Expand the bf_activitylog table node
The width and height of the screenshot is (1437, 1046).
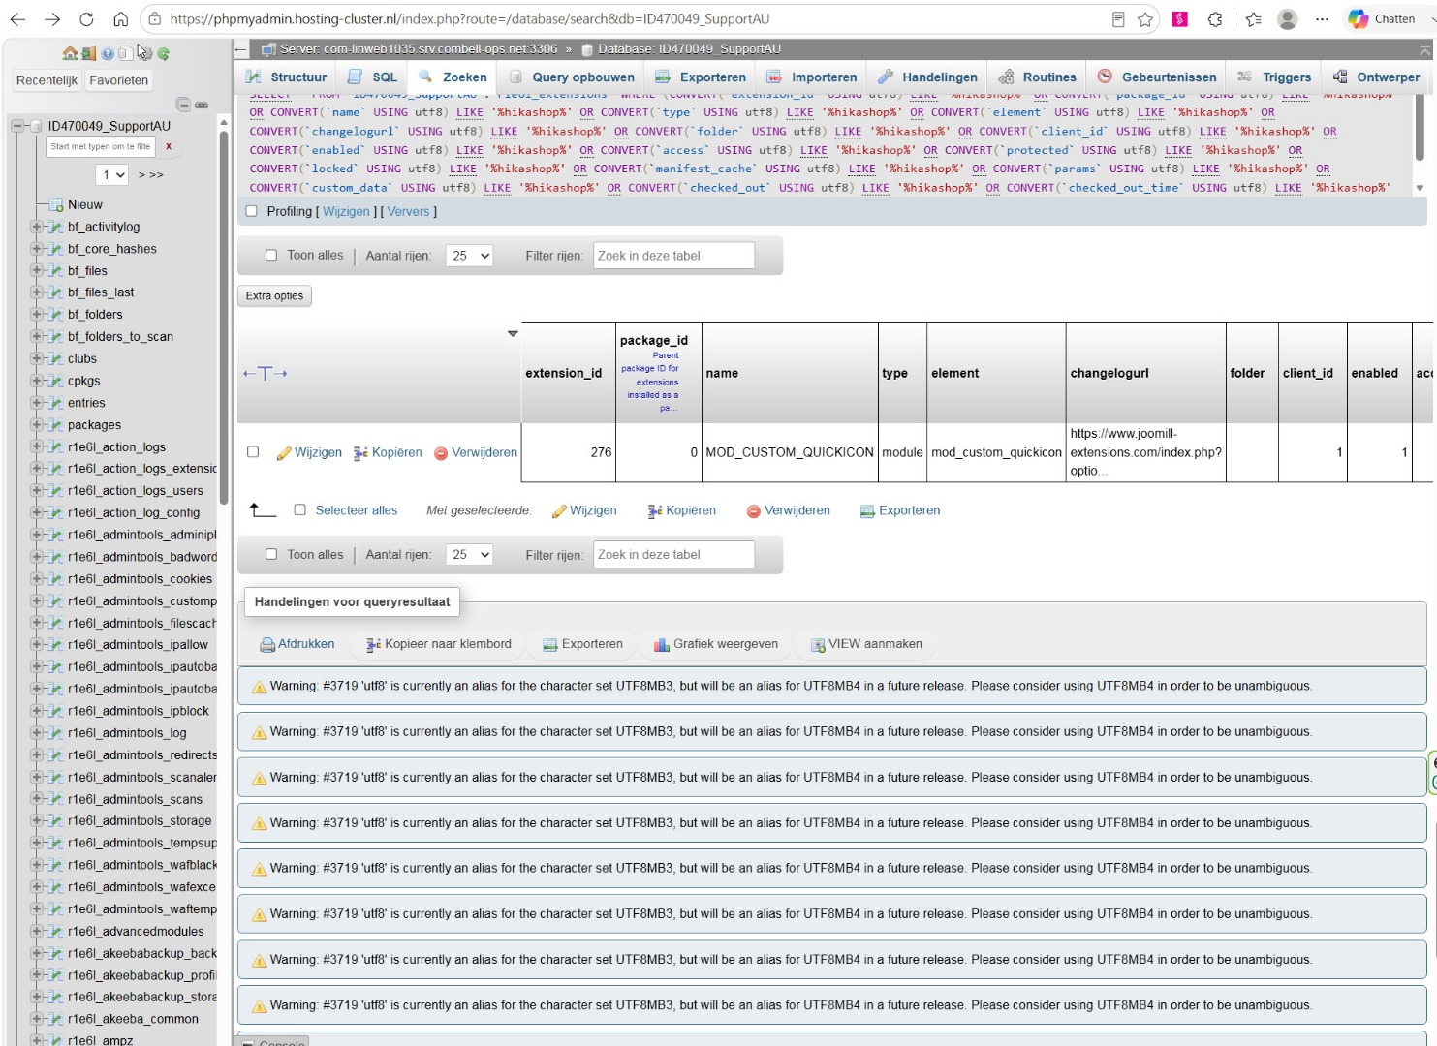coord(37,227)
